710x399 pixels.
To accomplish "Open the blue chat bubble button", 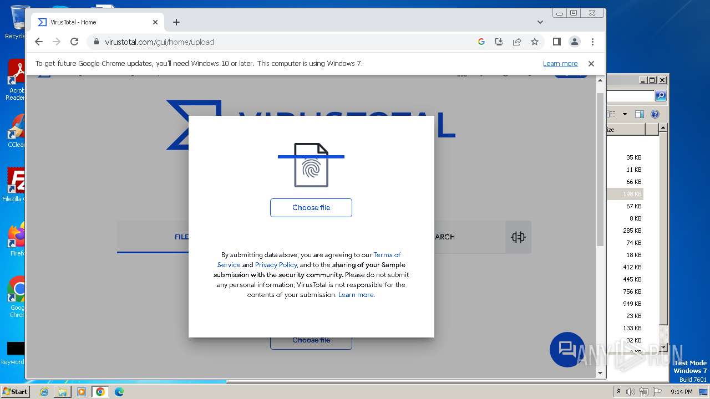I will tap(567, 350).
